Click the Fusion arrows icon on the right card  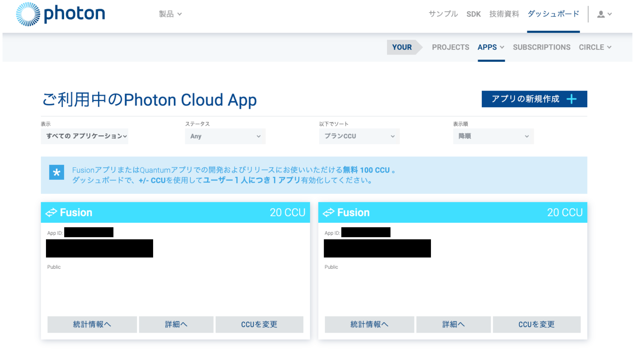[x=329, y=212]
